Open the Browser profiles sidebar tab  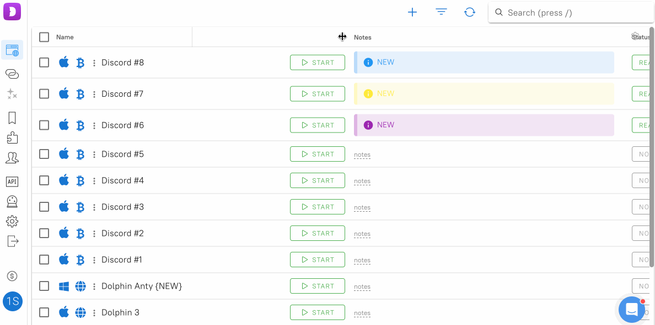click(12, 51)
